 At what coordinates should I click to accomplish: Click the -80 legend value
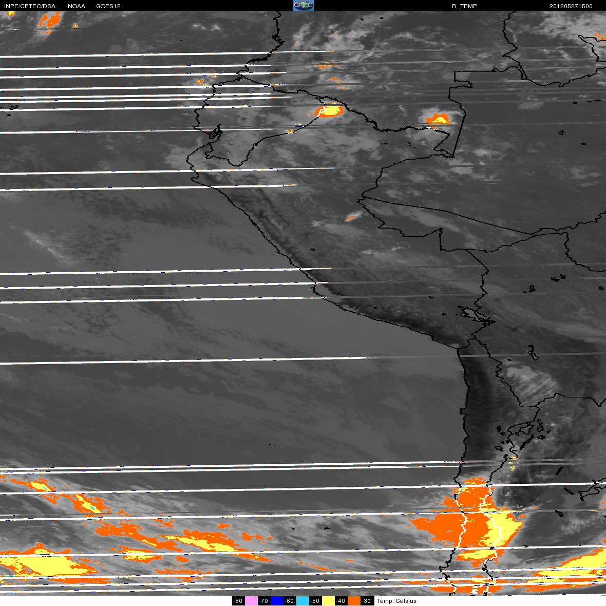tap(238, 601)
